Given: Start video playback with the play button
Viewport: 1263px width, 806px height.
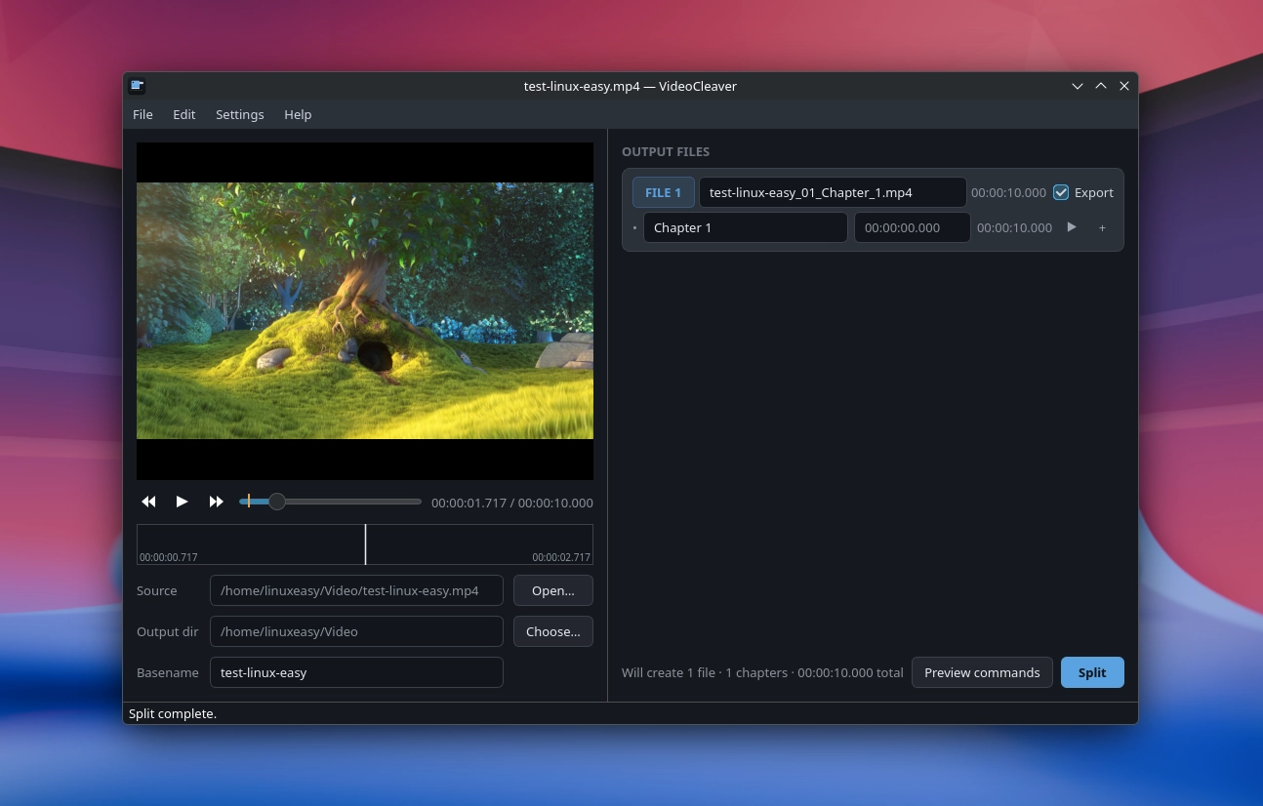Looking at the screenshot, I should 182,502.
